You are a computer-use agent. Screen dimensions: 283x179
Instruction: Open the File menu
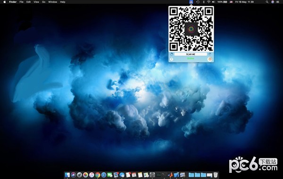tap(22, 2)
